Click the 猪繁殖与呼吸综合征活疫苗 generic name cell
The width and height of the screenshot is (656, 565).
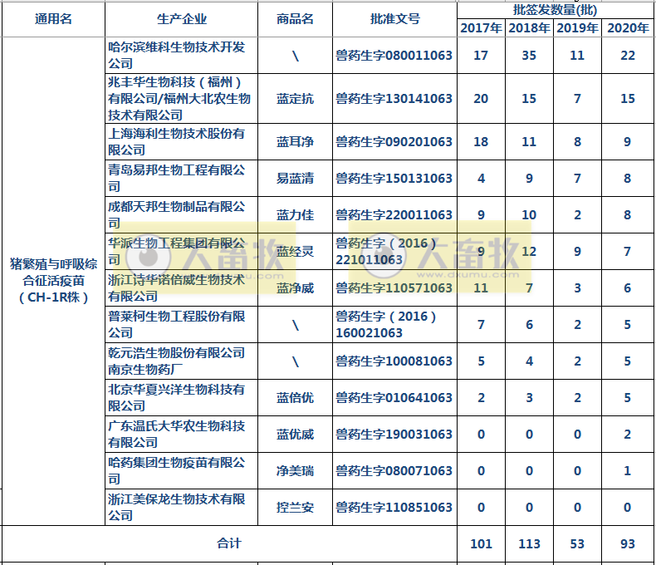[54, 281]
